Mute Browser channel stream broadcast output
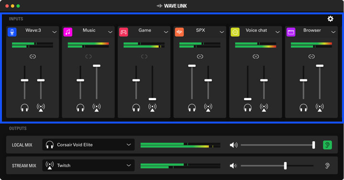 [320, 108]
